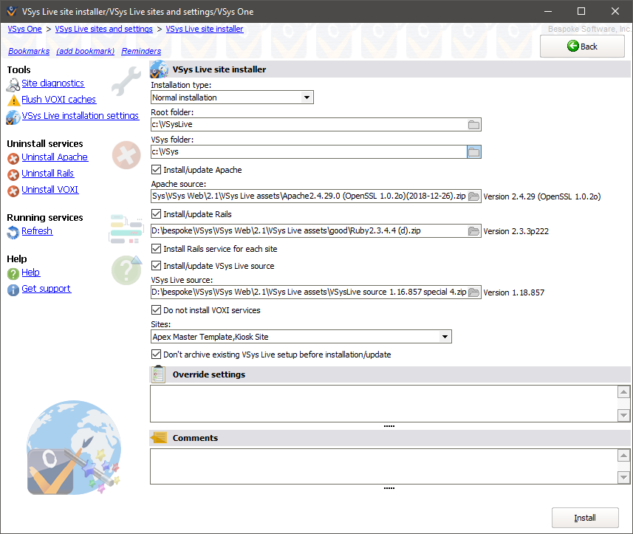
Task: Browse for Root folder using folder icon
Action: tap(474, 125)
